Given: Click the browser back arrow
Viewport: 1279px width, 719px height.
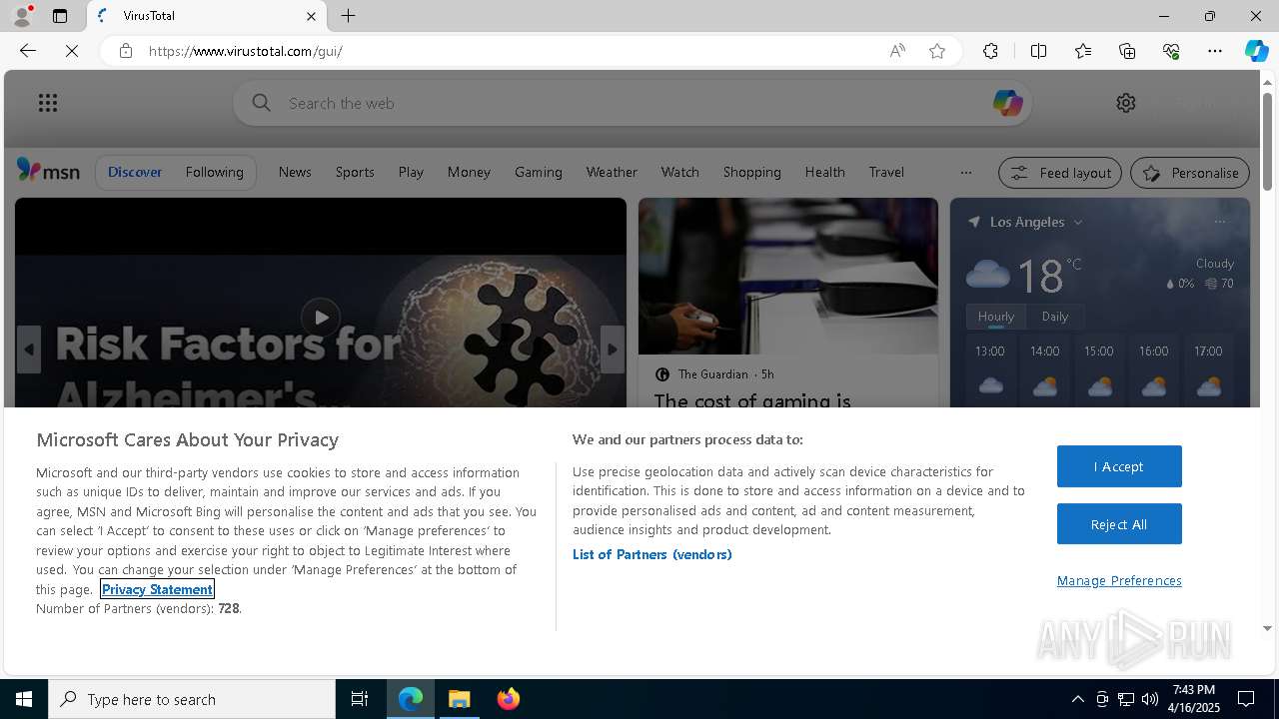Looking at the screenshot, I should click(x=28, y=51).
